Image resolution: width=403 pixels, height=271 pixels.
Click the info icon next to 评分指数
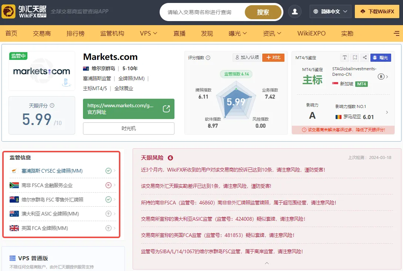pyautogui.click(x=208, y=58)
